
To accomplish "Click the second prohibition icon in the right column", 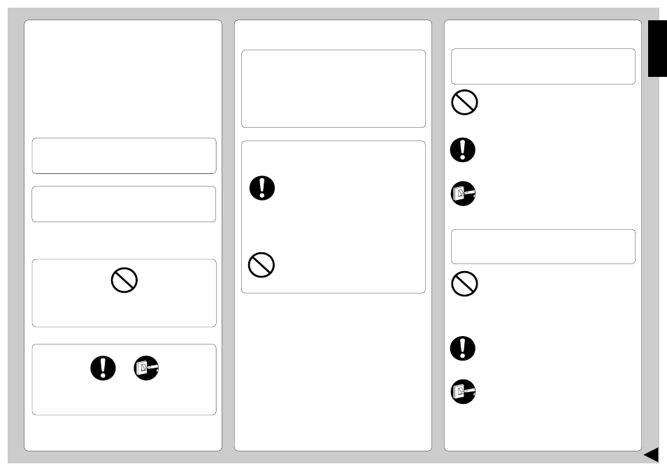I will (x=464, y=284).
